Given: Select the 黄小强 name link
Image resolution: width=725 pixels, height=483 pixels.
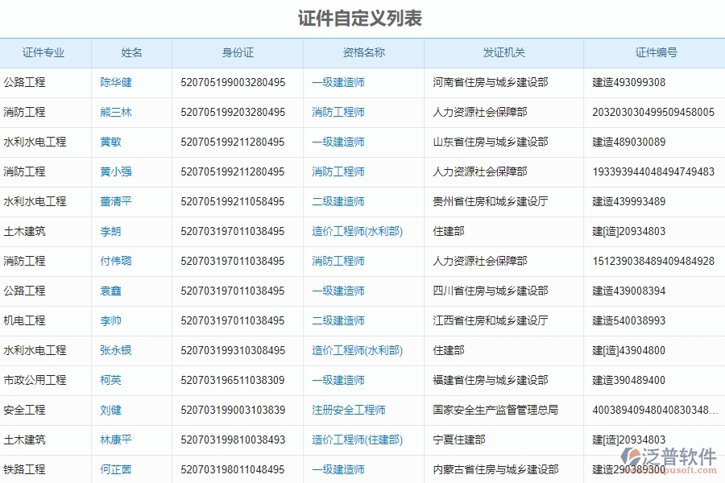Looking at the screenshot, I should point(115,171).
